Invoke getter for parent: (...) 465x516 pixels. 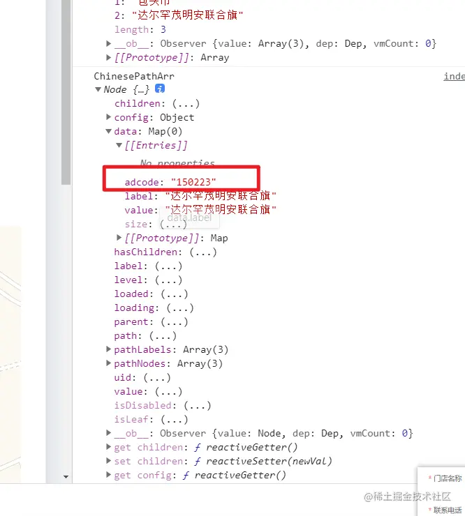pyautogui.click(x=175, y=322)
